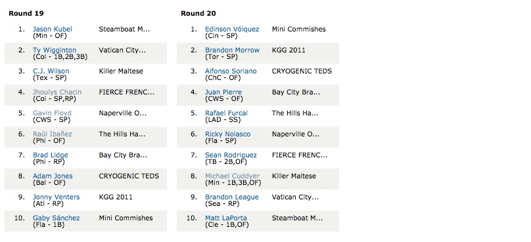Open Edinson Vólquez's player page
Image resolution: width=531 pixels, height=242 pixels.
(232, 29)
